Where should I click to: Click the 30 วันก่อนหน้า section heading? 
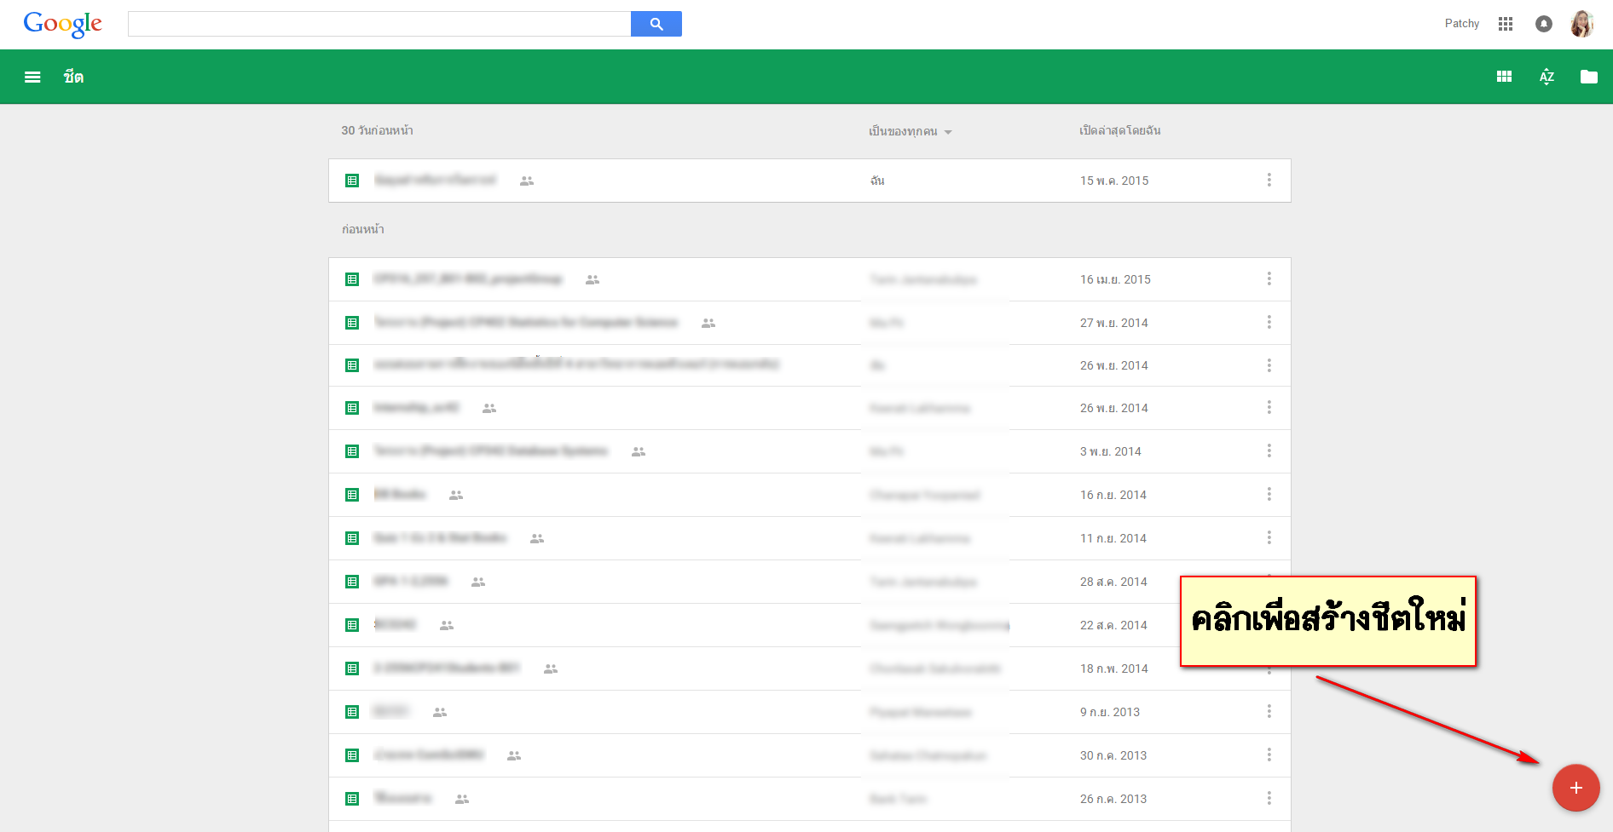coord(377,130)
